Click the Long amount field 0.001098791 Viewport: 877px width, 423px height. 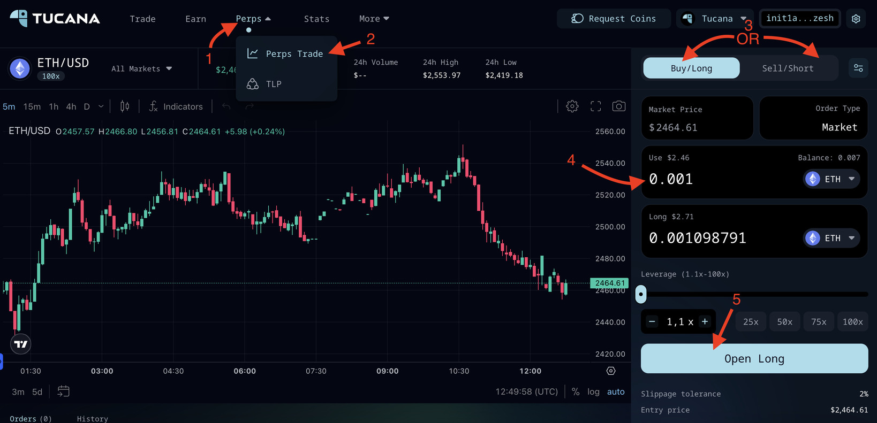click(x=698, y=237)
